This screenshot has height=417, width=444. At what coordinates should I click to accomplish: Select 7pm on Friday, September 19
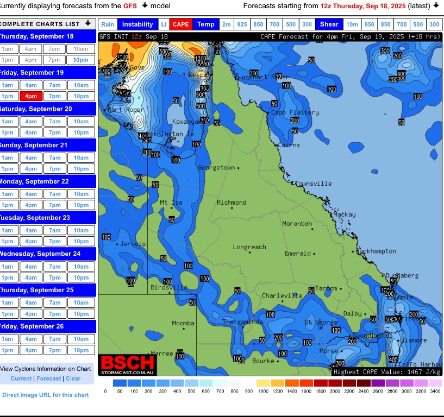[x=55, y=96]
